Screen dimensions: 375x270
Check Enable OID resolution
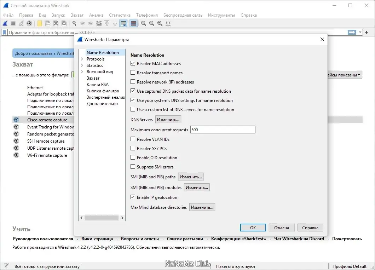[x=133, y=157]
